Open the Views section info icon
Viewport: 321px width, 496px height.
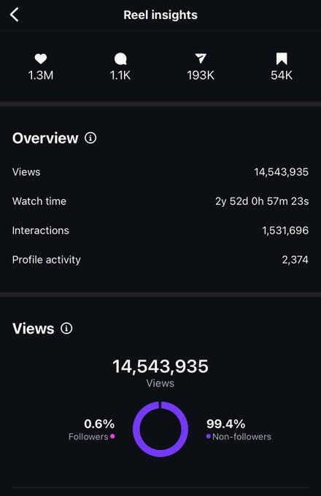66,328
